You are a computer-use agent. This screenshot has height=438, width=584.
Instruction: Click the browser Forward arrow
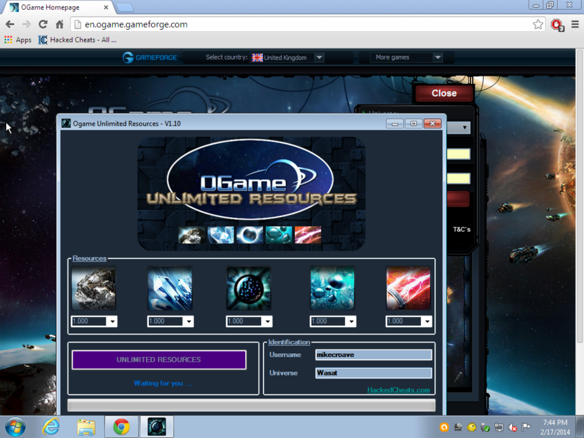26,24
